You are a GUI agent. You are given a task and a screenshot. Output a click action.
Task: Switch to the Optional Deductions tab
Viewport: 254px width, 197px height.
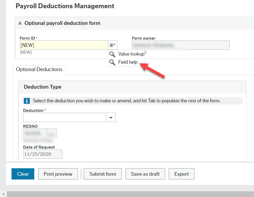(39, 69)
